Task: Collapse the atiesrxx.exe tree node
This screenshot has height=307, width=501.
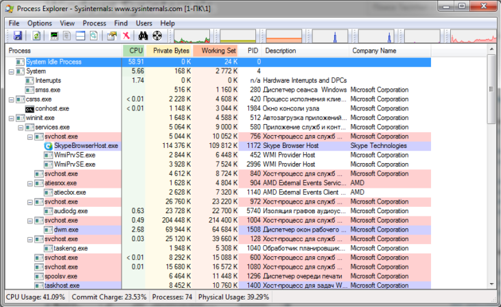Action: tap(30, 184)
